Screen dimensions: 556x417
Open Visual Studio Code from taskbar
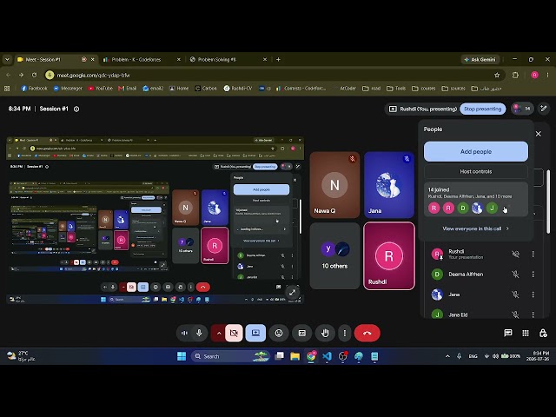(327, 356)
